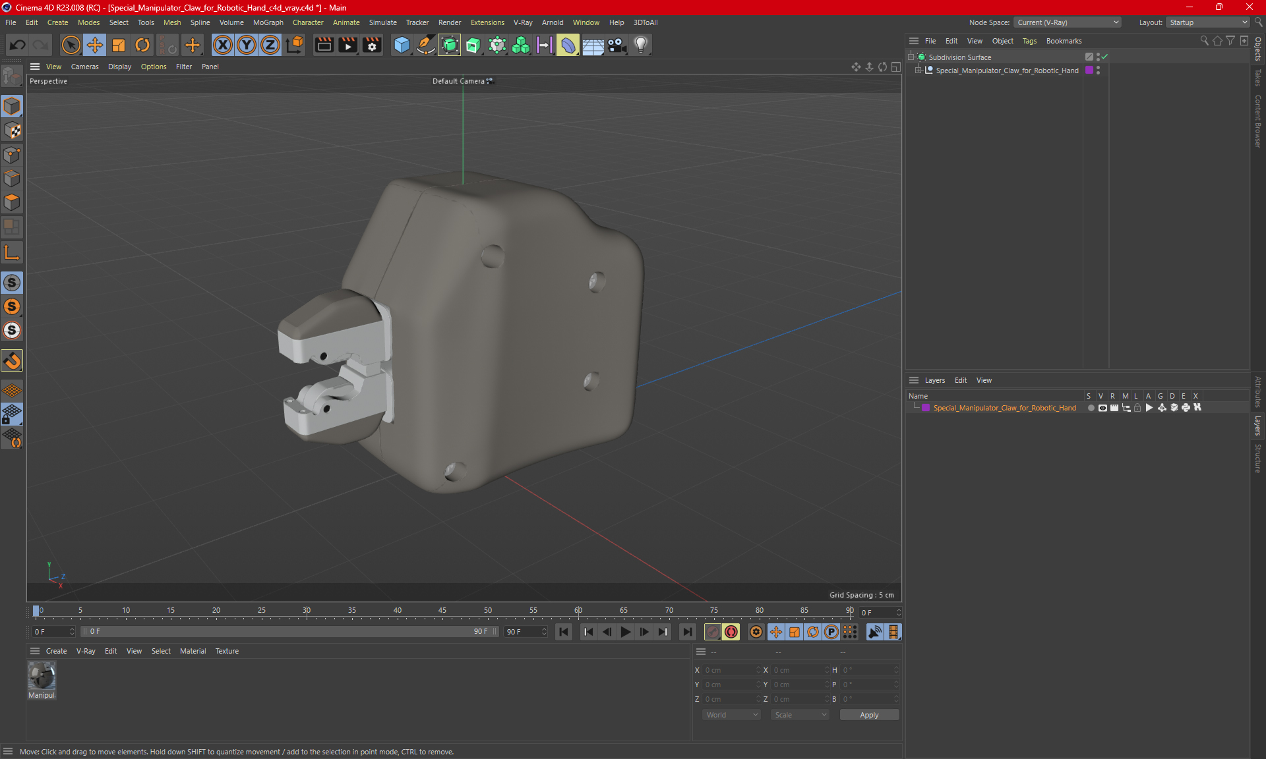Open the Layout Startup dropdown

coord(1209,22)
